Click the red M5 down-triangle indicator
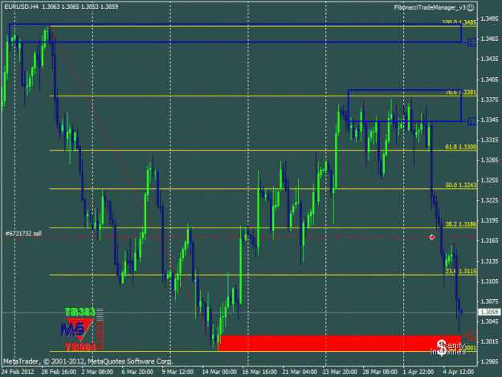Viewport: 502px width, 377px height. [x=80, y=330]
